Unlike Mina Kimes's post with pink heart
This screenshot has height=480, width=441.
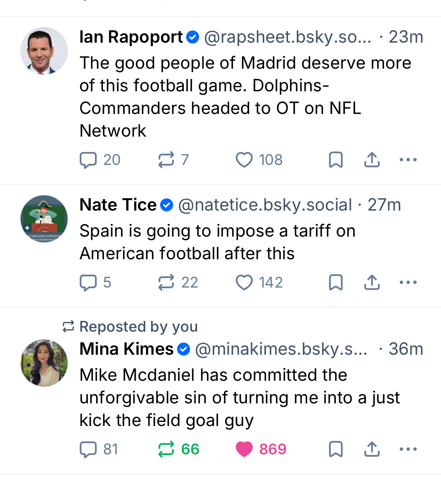pos(244,449)
